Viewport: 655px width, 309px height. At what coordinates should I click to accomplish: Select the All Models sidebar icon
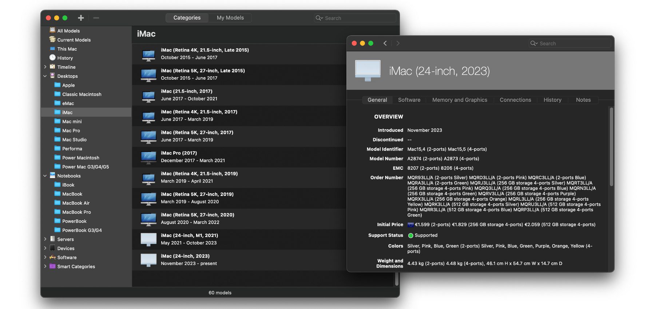(52, 31)
